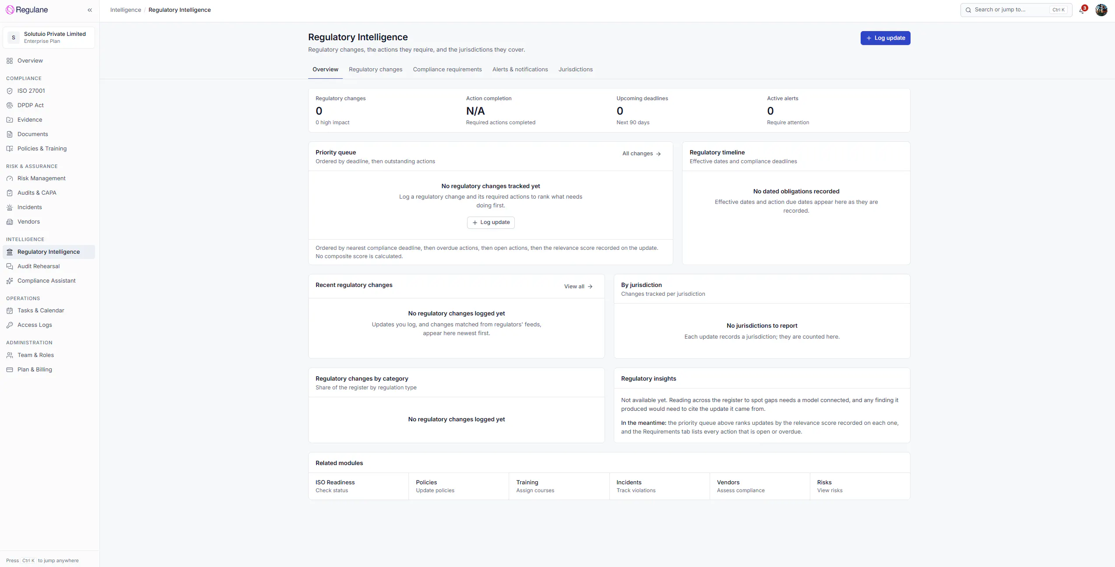The image size is (1115, 567).
Task: Open the Jurisdictions tab
Action: pos(575,70)
